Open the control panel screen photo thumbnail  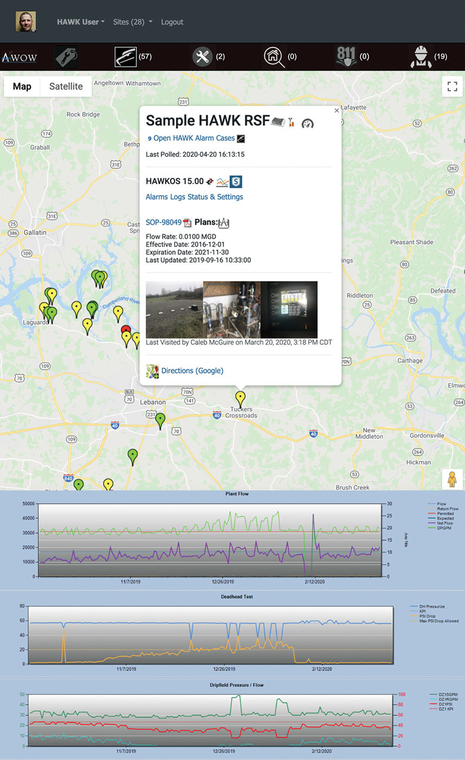click(289, 309)
